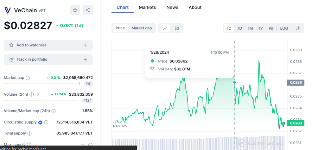This screenshot has width=312, height=150.
Task: Click the star icon in Add to watchlist
Action: click(11, 45)
